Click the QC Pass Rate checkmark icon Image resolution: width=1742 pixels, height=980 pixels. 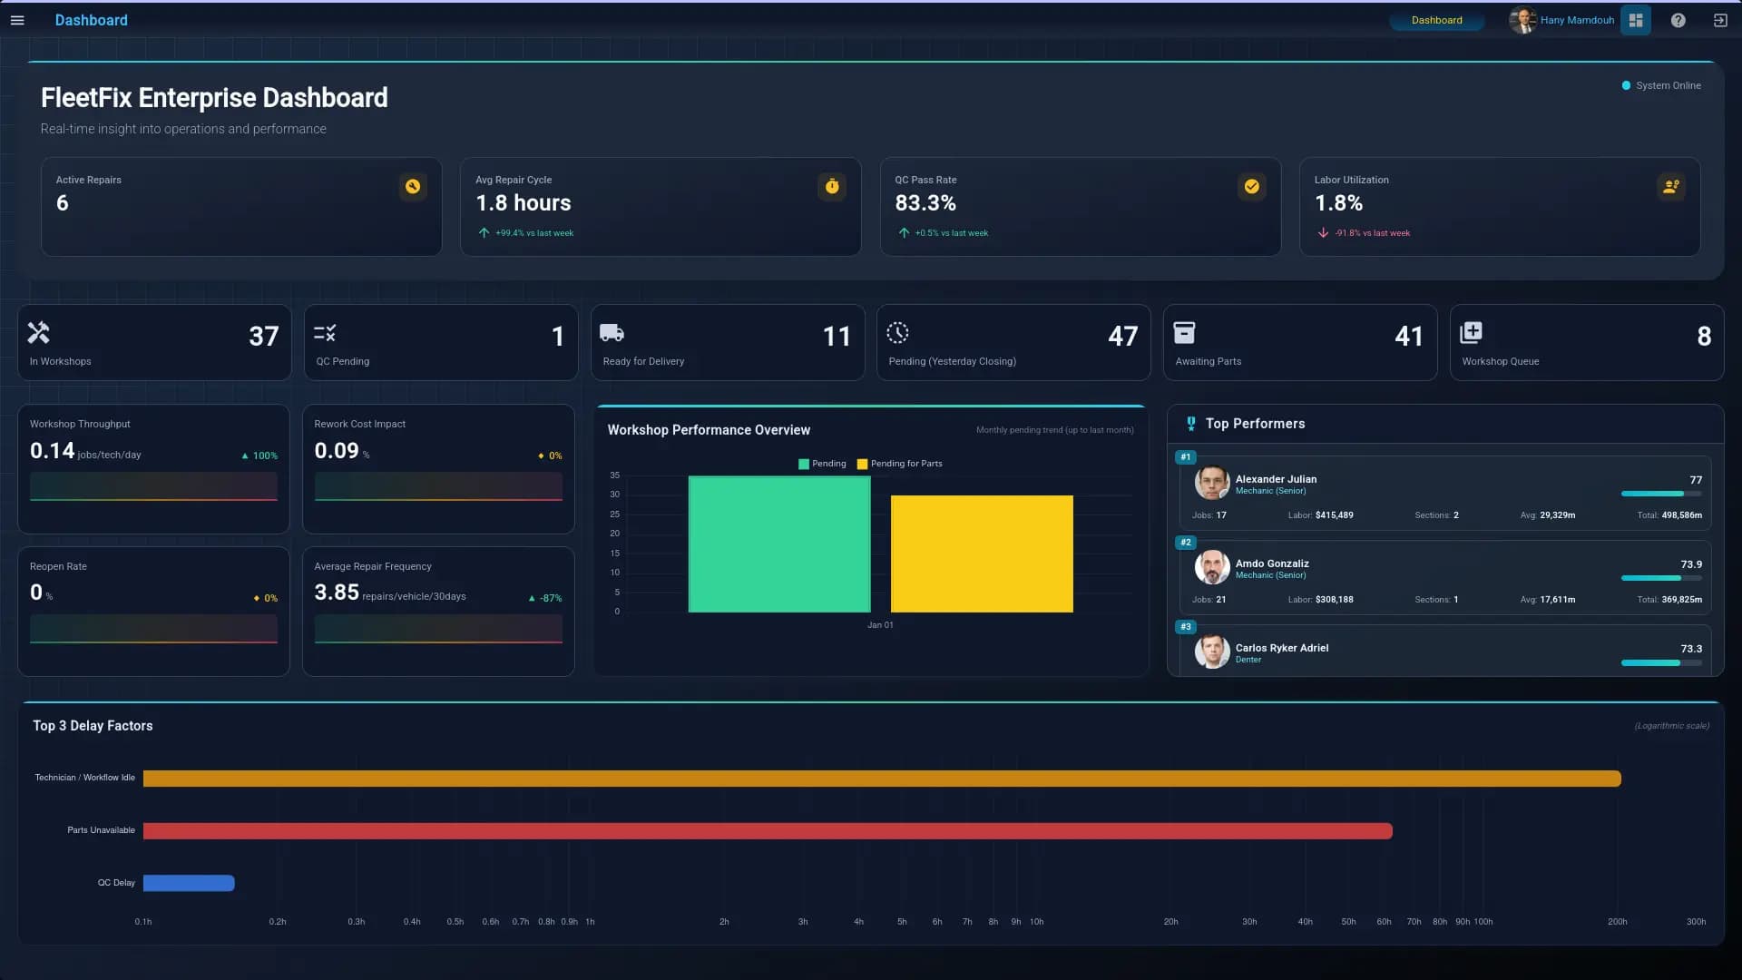click(1251, 186)
